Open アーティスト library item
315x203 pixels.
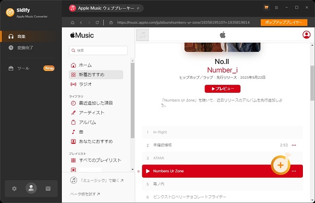(96, 113)
